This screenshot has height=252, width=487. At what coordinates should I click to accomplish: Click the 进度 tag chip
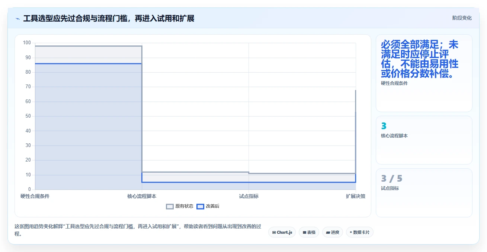[x=333, y=232]
